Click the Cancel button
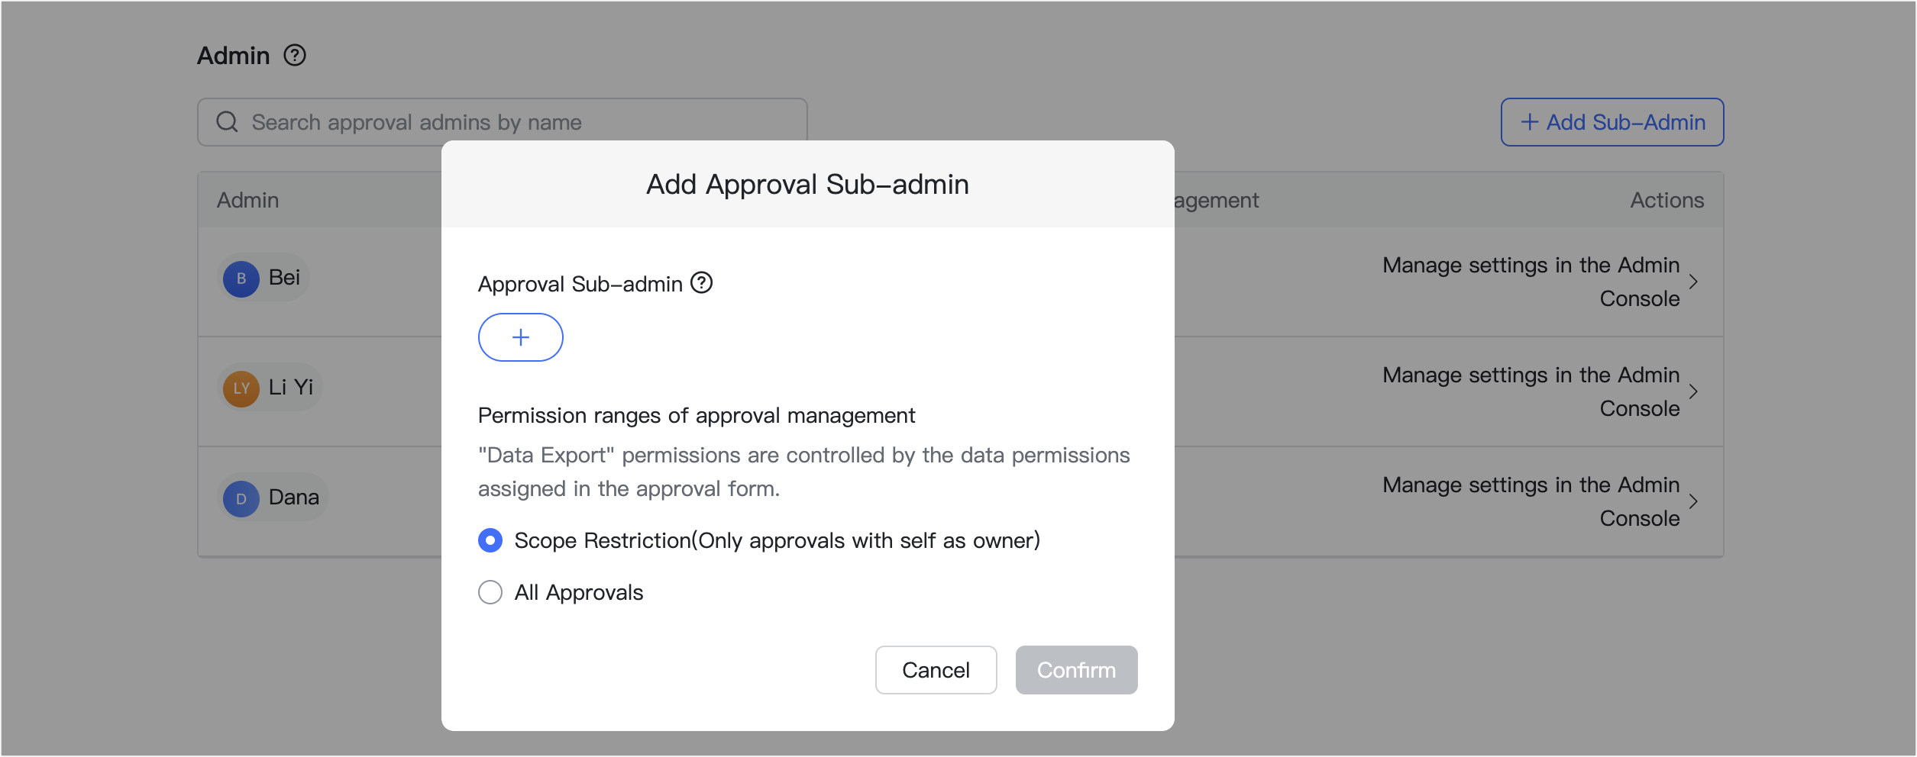This screenshot has width=1917, height=757. click(x=936, y=669)
